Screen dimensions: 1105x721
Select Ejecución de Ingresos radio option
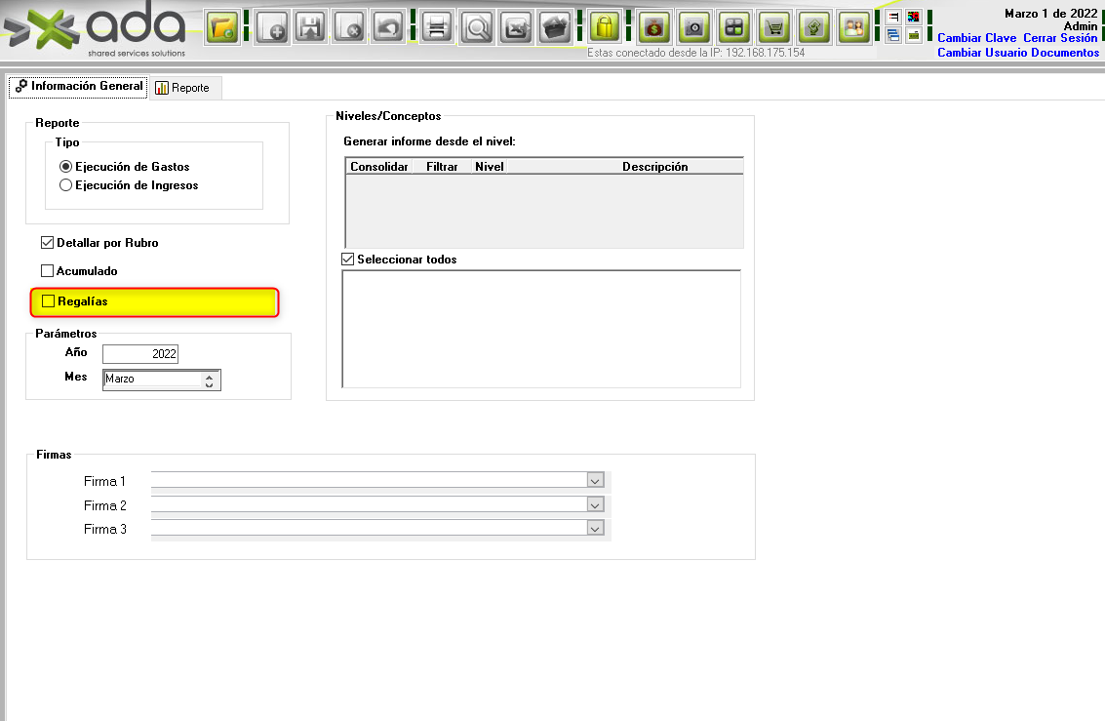point(66,185)
